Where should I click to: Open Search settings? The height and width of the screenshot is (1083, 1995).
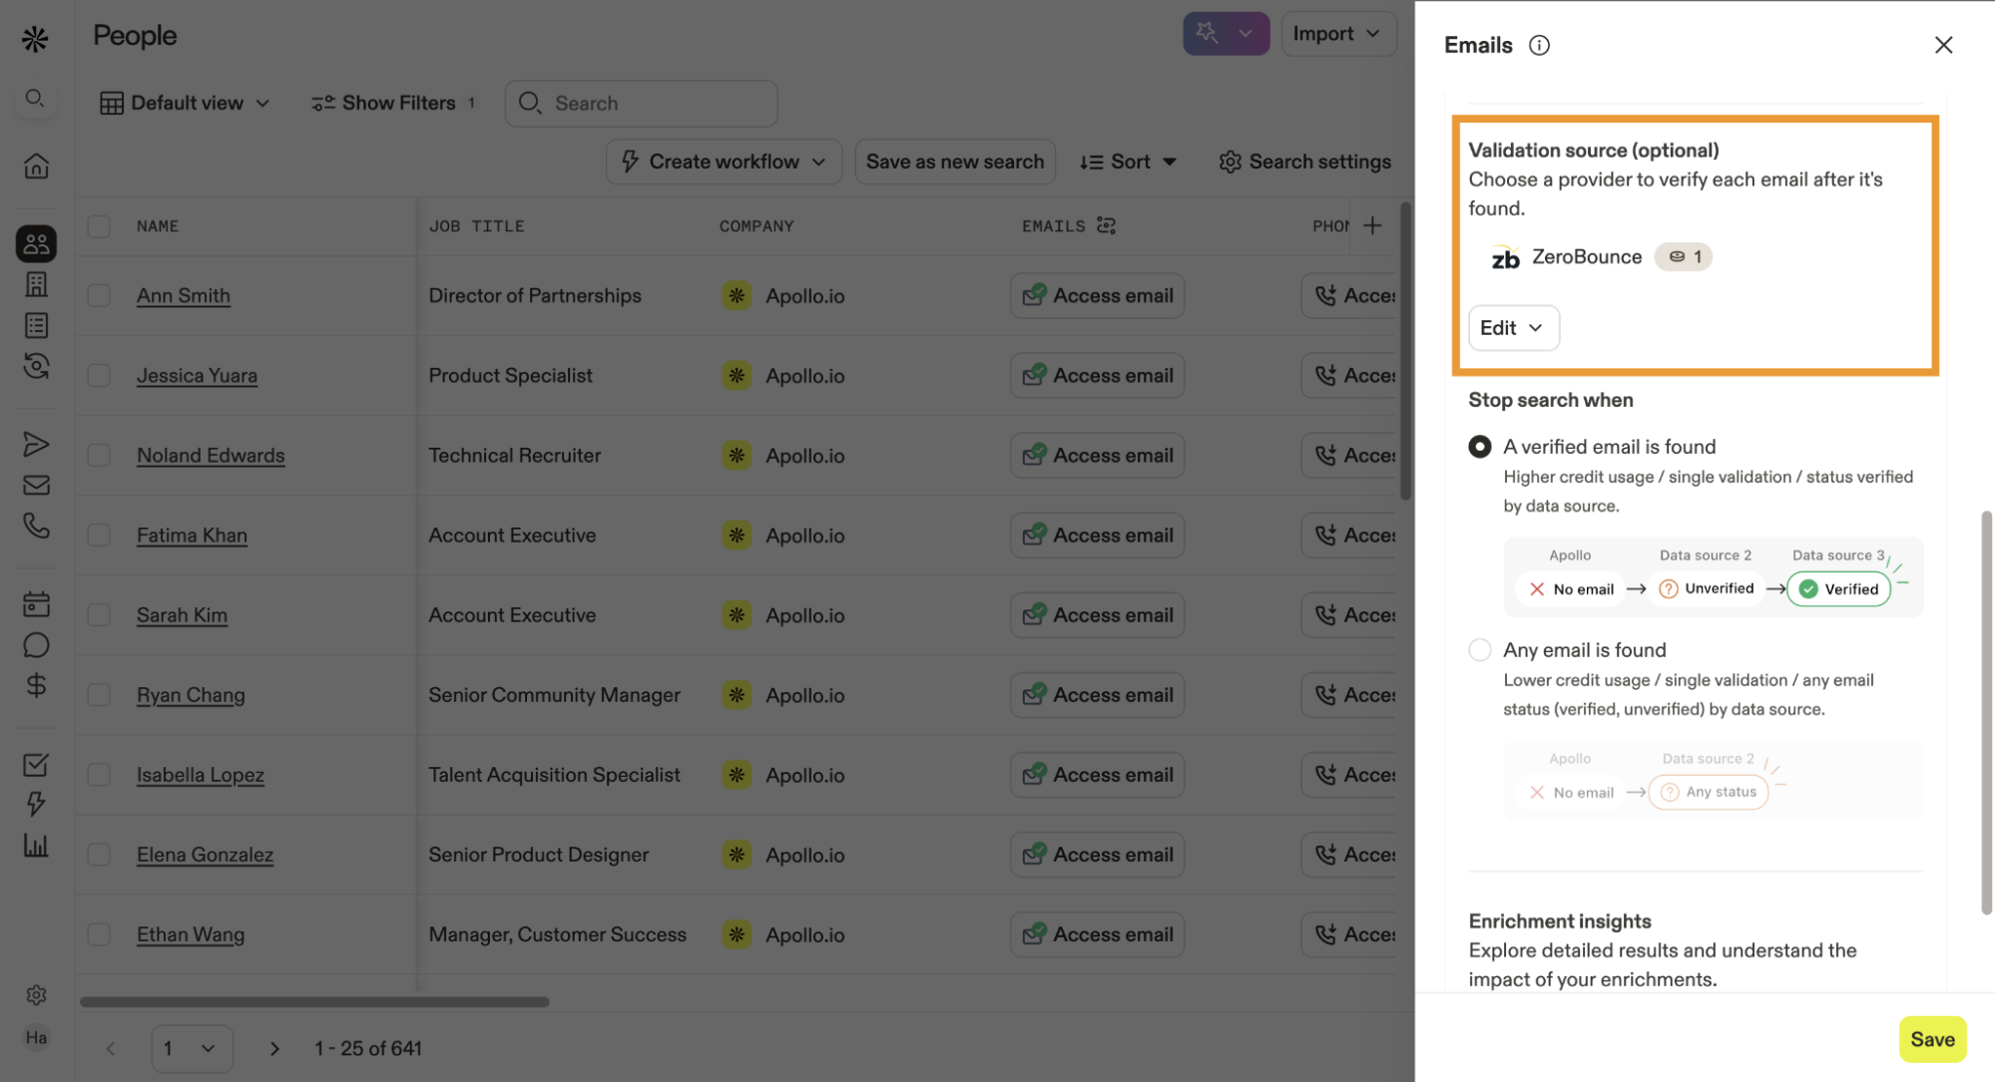point(1304,162)
